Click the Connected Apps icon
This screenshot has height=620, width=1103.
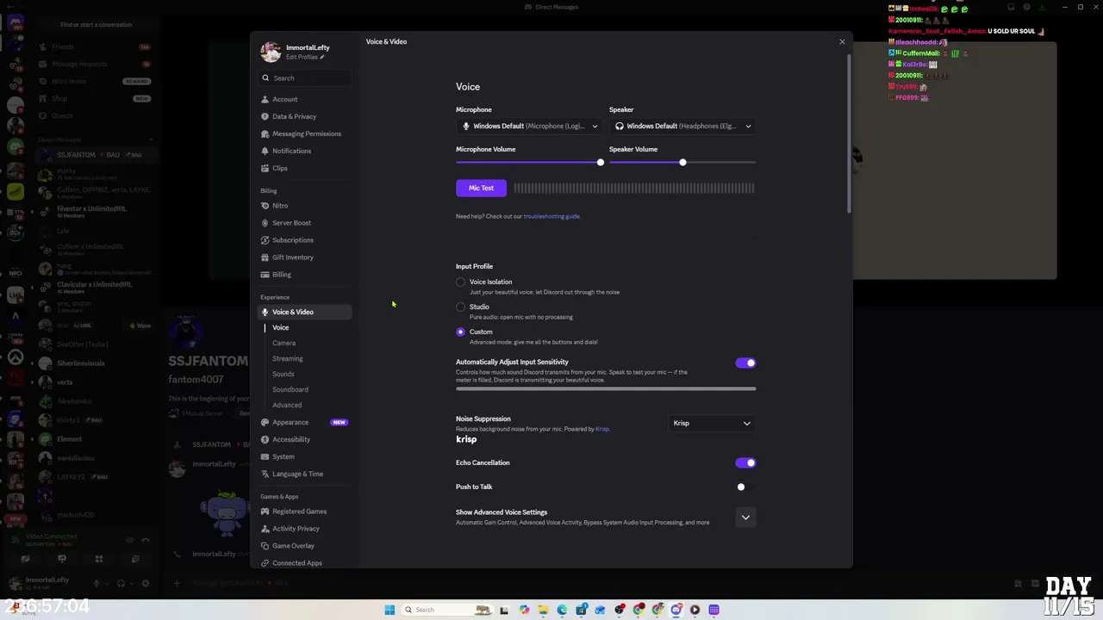click(265, 563)
